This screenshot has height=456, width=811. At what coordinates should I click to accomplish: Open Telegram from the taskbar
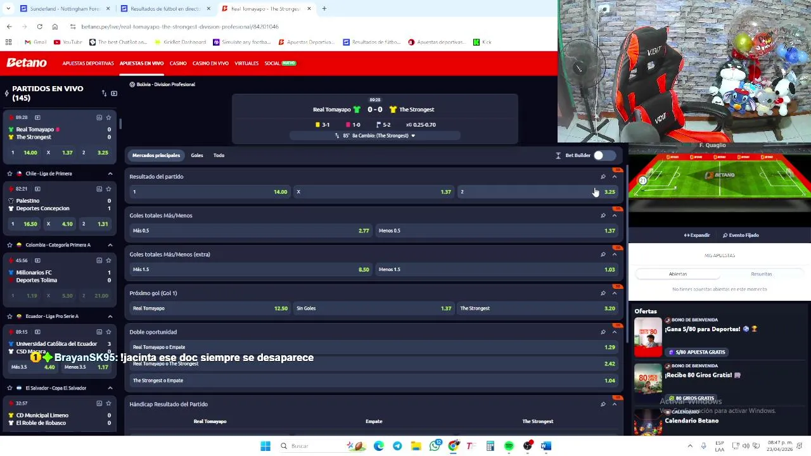(397, 446)
